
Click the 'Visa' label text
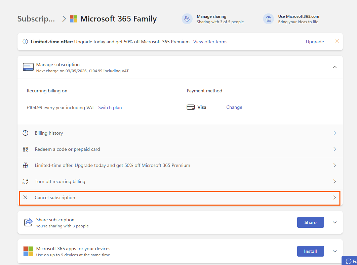click(x=202, y=107)
